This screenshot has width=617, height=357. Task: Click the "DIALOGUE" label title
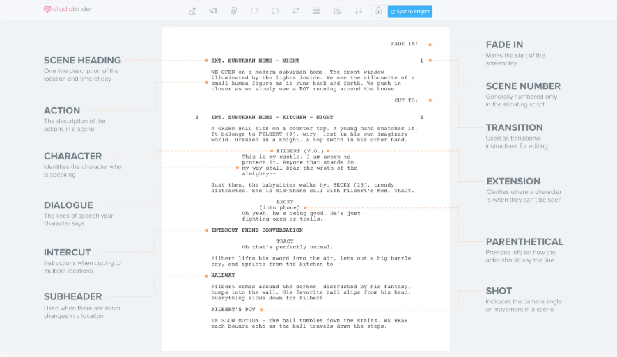[x=68, y=205]
